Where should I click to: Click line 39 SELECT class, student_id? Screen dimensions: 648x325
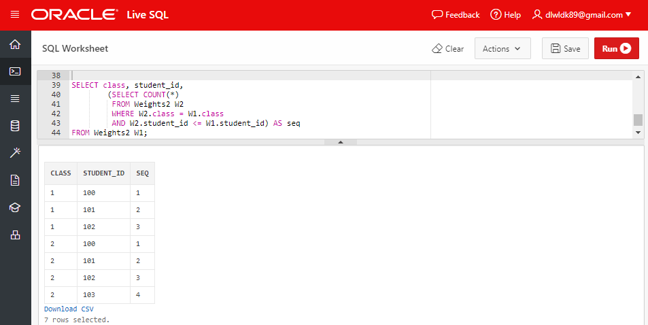coord(127,85)
